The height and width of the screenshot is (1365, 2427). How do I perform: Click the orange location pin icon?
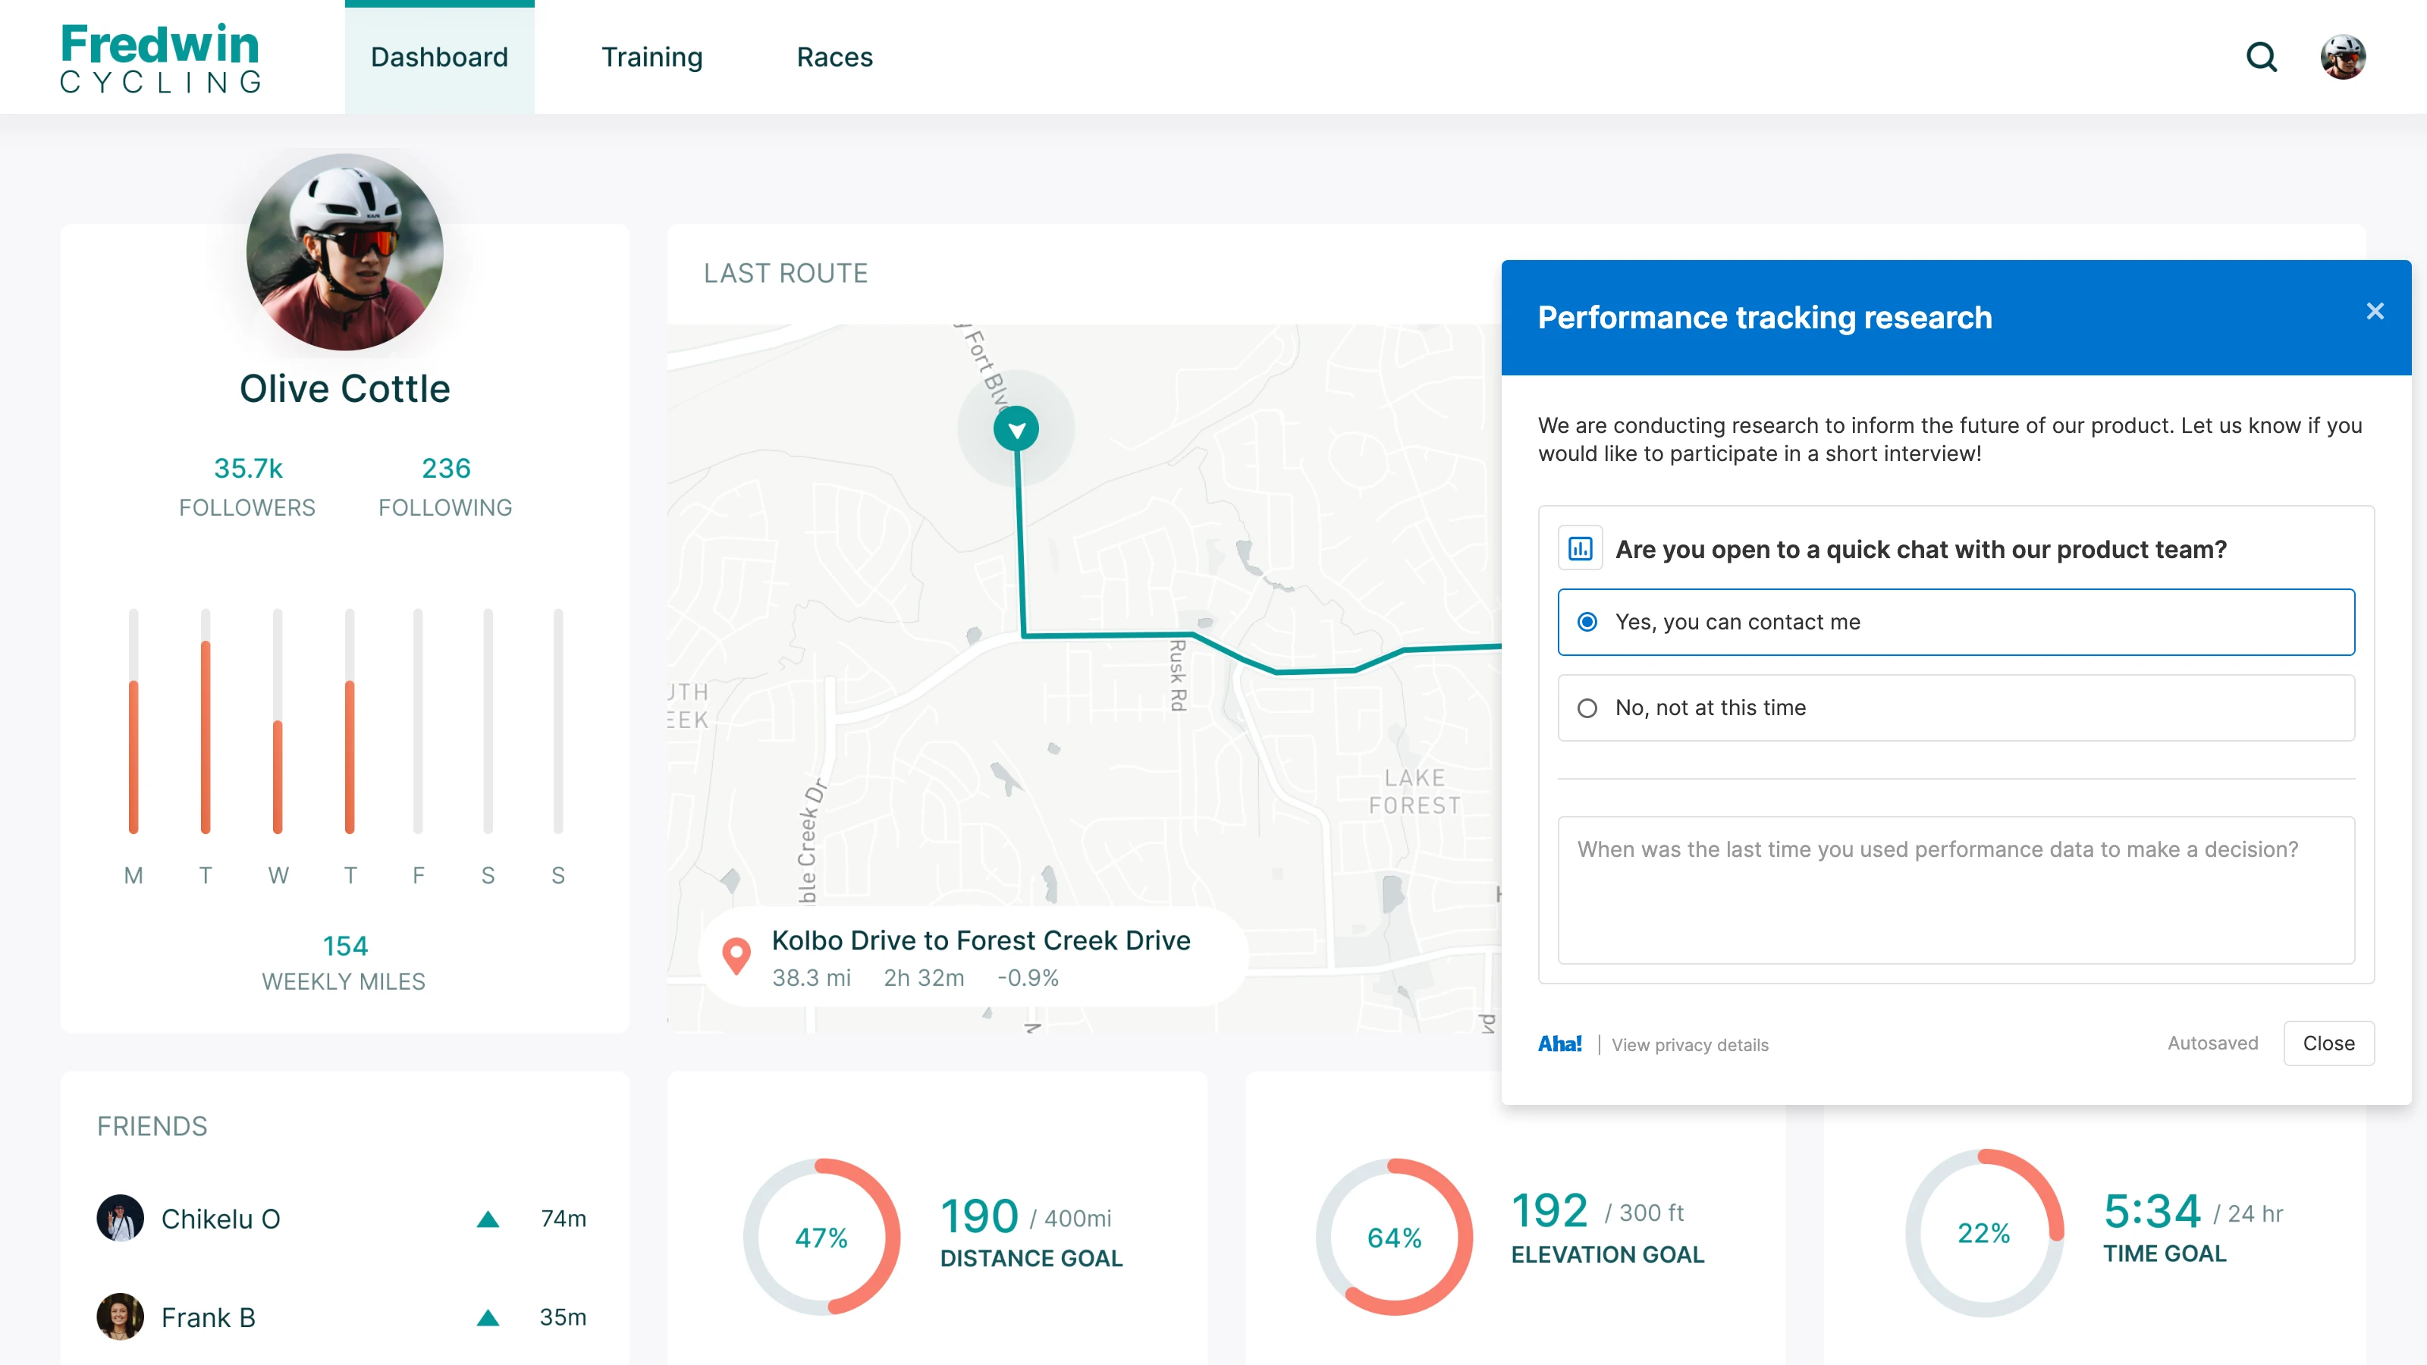(x=736, y=956)
